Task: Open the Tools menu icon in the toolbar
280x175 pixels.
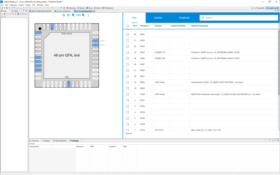Action: tap(89, 8)
